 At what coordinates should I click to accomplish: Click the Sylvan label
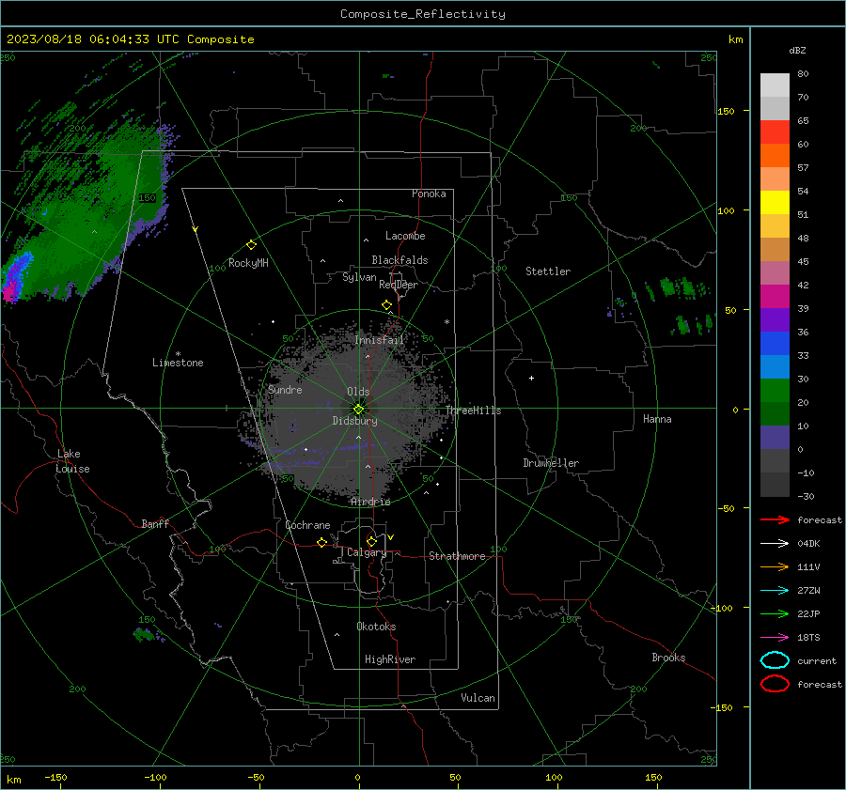[359, 277]
